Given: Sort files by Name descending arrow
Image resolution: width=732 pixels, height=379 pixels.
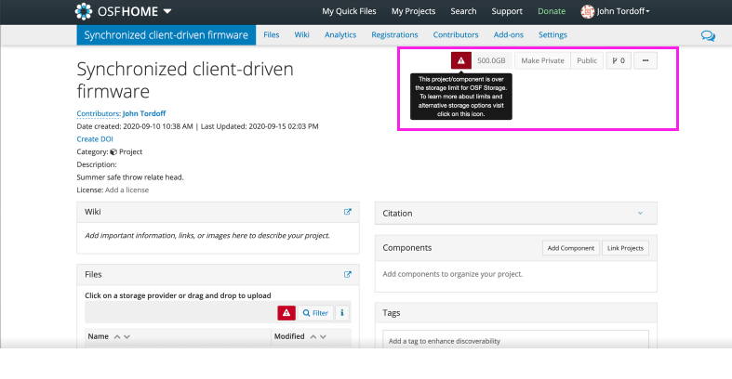Looking at the screenshot, I should (127, 336).
